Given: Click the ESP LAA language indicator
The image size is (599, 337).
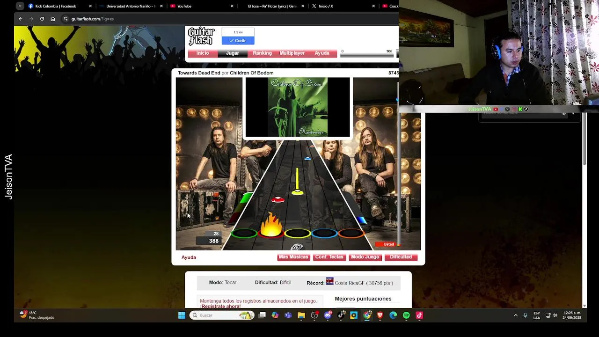Looking at the screenshot, I should [x=537, y=315].
